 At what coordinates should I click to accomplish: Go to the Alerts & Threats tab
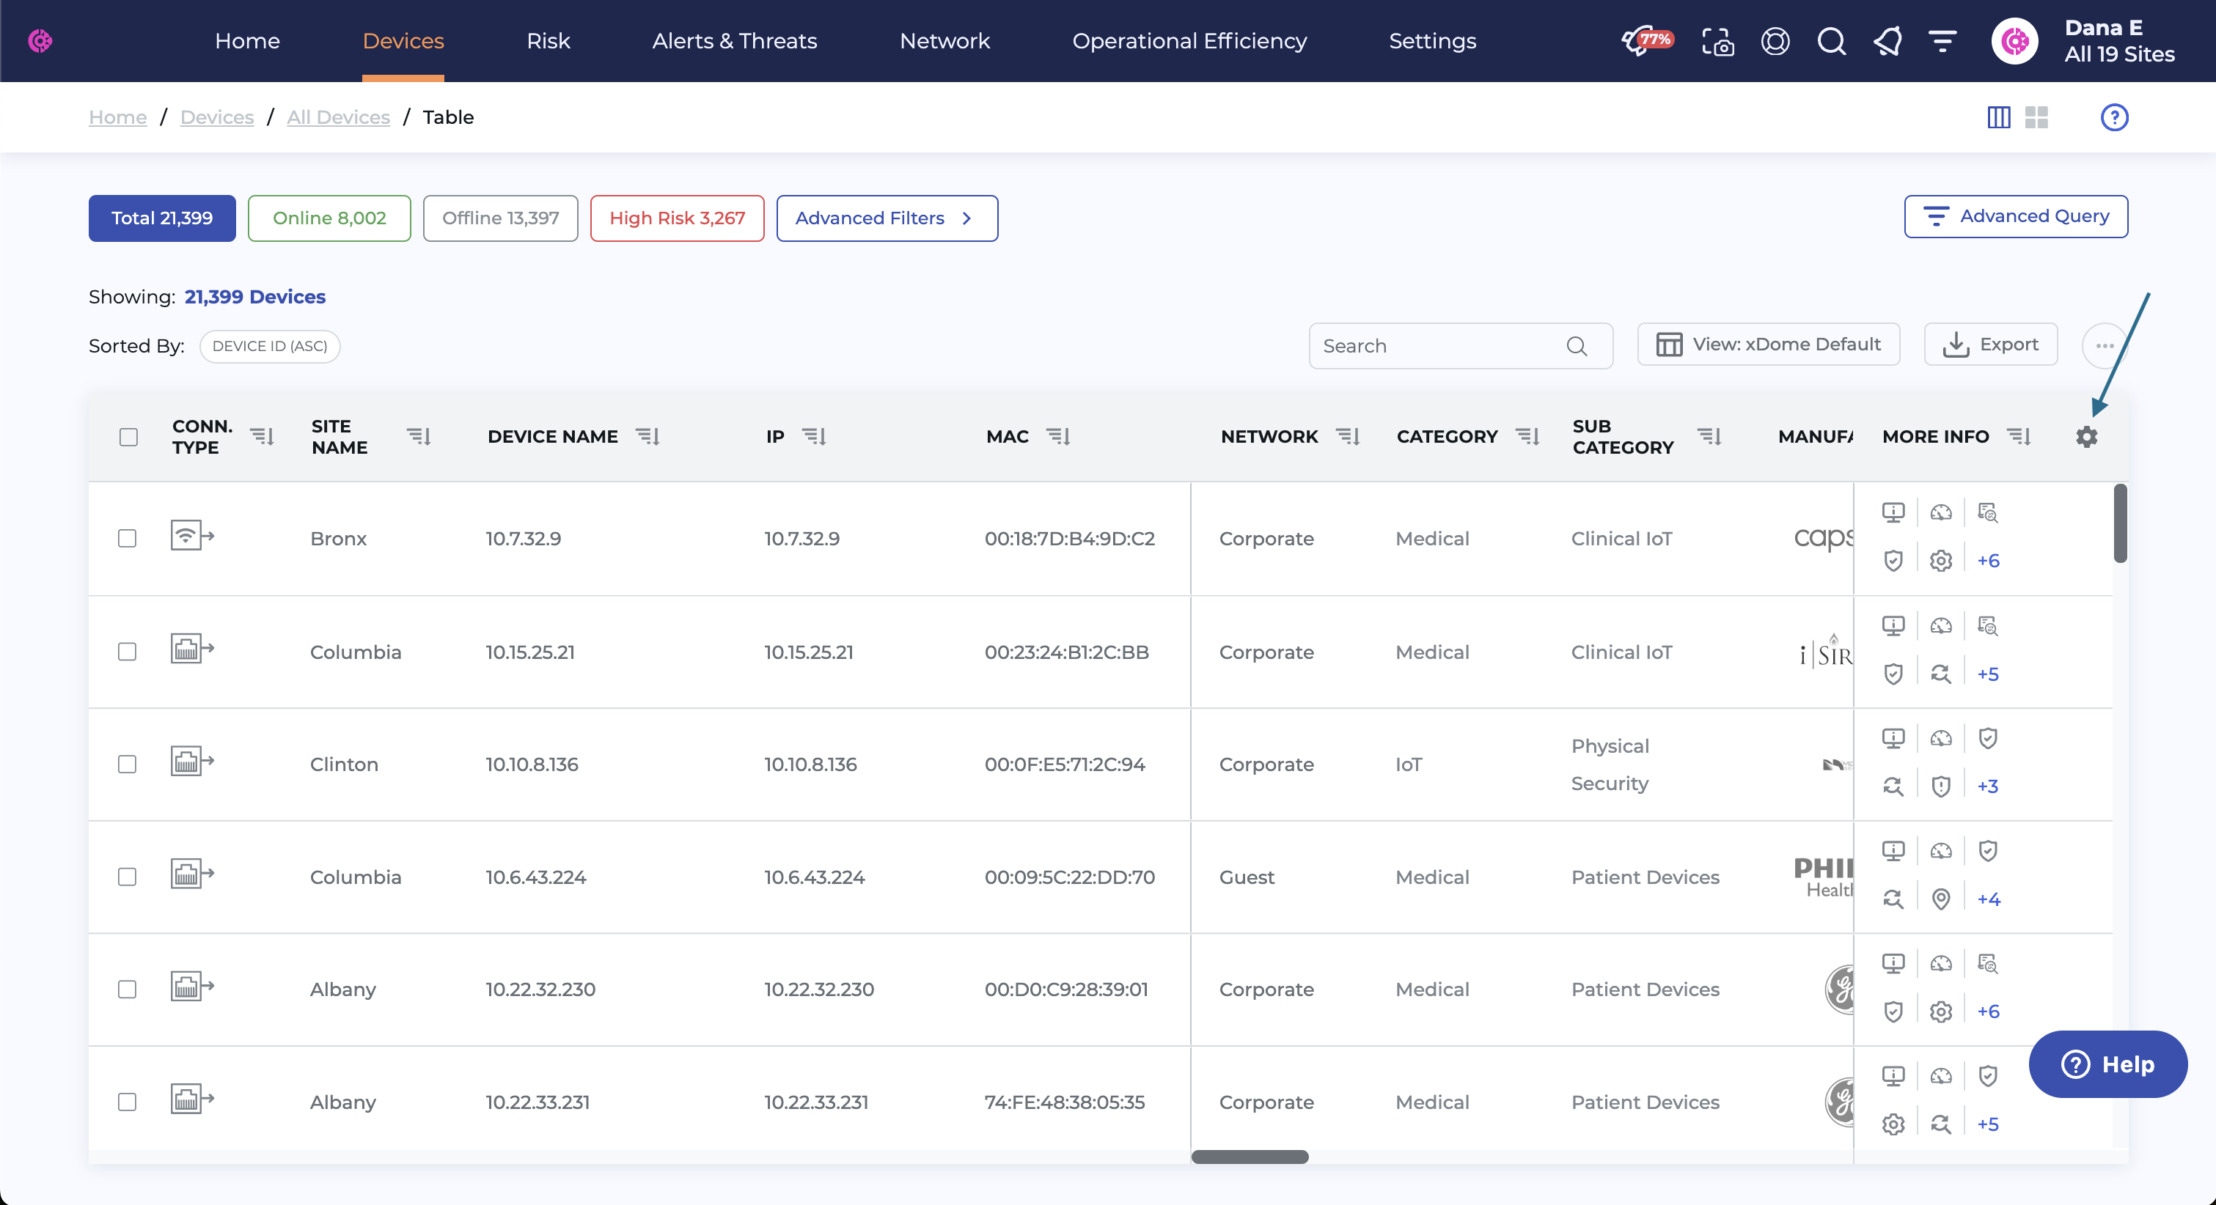(x=734, y=41)
